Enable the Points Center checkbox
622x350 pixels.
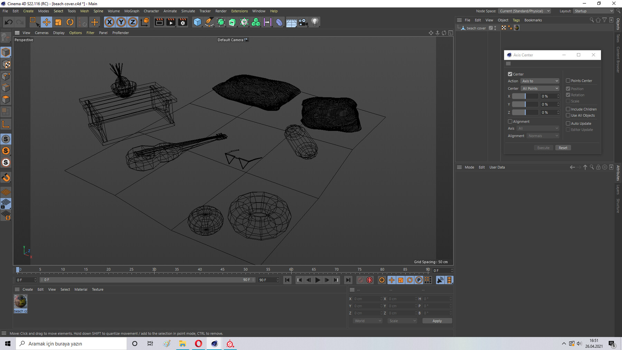click(x=568, y=81)
